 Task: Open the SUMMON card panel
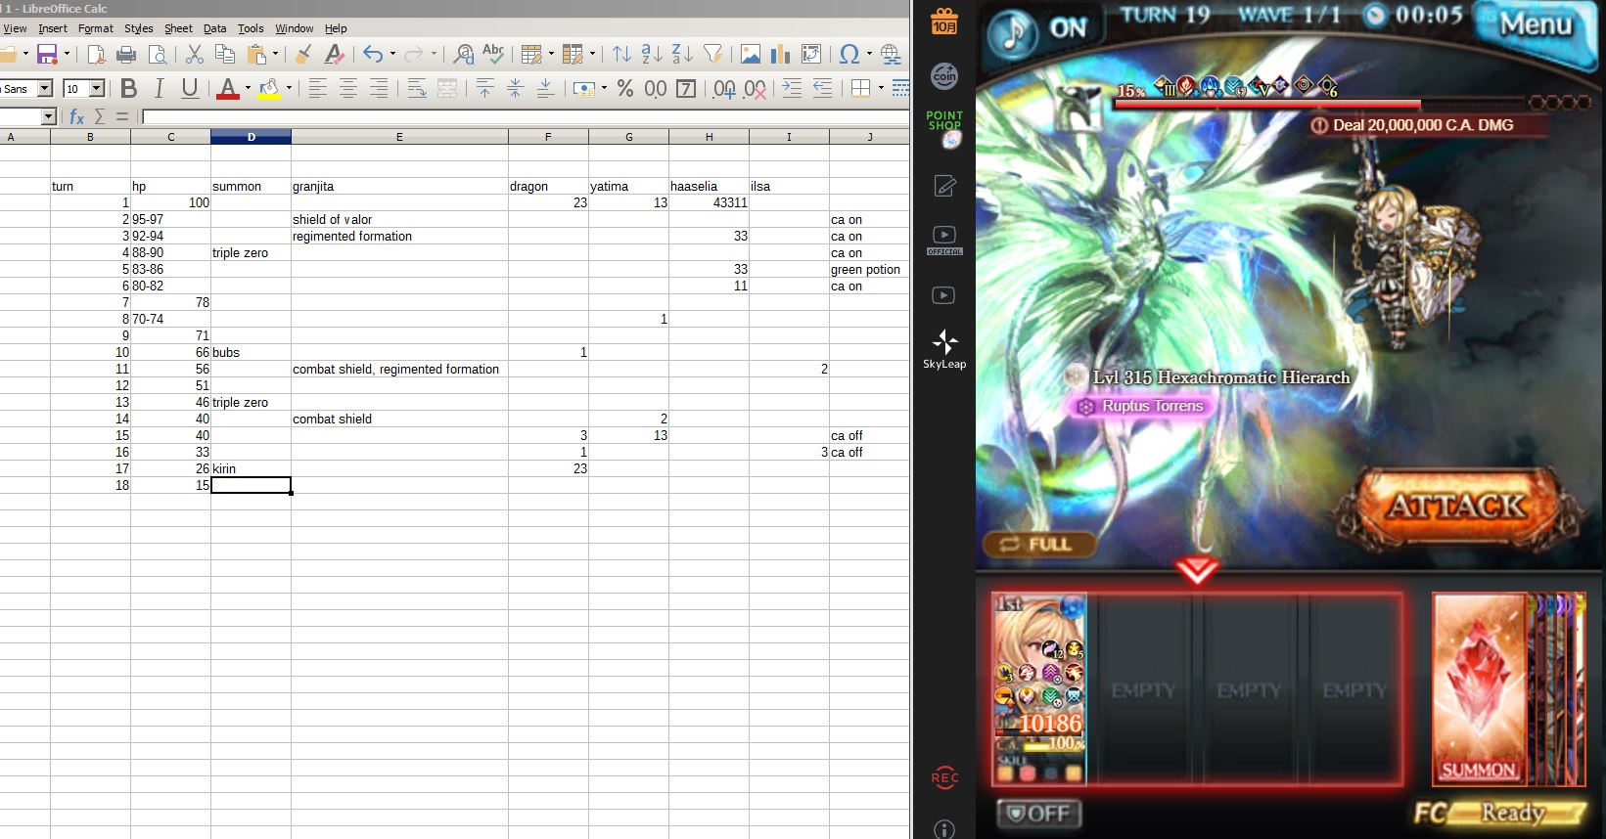click(1479, 689)
